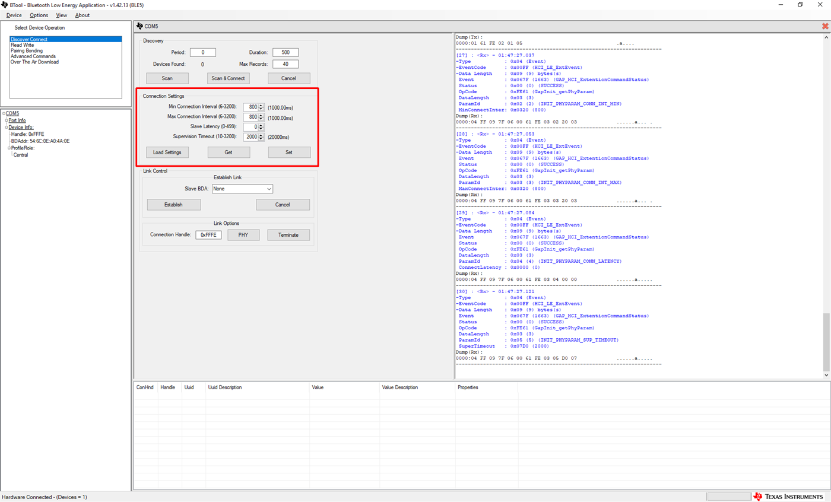Image resolution: width=831 pixels, height=502 pixels.
Task: Click the Load Settings button
Action: pos(167,152)
